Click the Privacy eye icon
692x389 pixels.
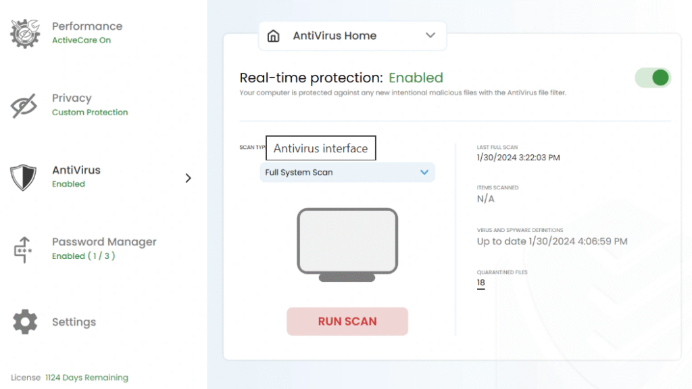point(22,105)
